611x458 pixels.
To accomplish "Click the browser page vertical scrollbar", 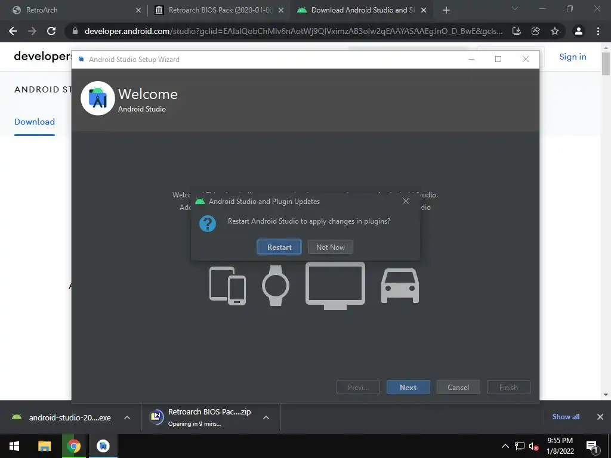I will click(606, 63).
